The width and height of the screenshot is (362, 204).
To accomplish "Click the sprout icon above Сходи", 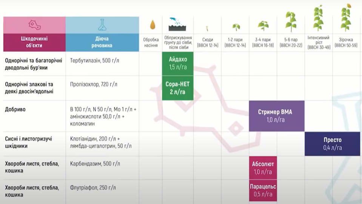I will (x=207, y=28).
